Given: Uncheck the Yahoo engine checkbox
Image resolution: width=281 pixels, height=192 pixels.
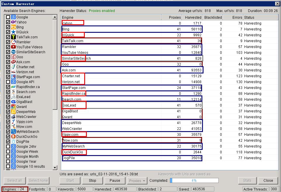Looking at the screenshot, I should pyautogui.click(x=8, y=22).
